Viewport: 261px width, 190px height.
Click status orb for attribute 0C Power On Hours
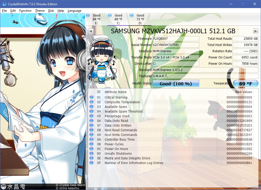coord(91,149)
